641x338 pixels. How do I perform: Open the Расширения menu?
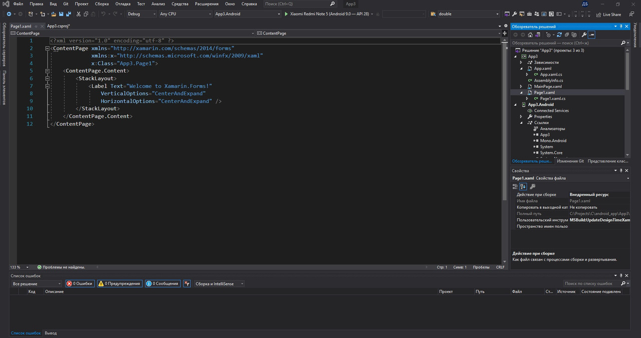pyautogui.click(x=207, y=4)
